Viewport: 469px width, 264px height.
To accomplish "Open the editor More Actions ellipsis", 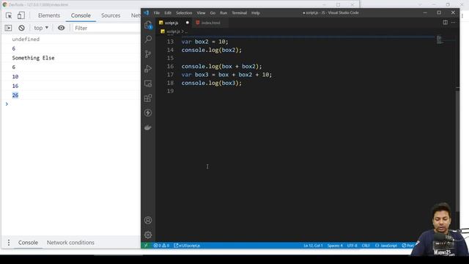I will (x=454, y=23).
